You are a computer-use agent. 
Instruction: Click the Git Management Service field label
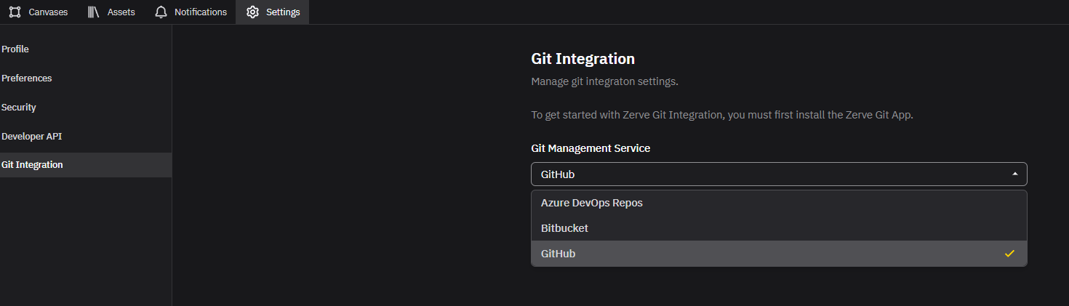(590, 148)
